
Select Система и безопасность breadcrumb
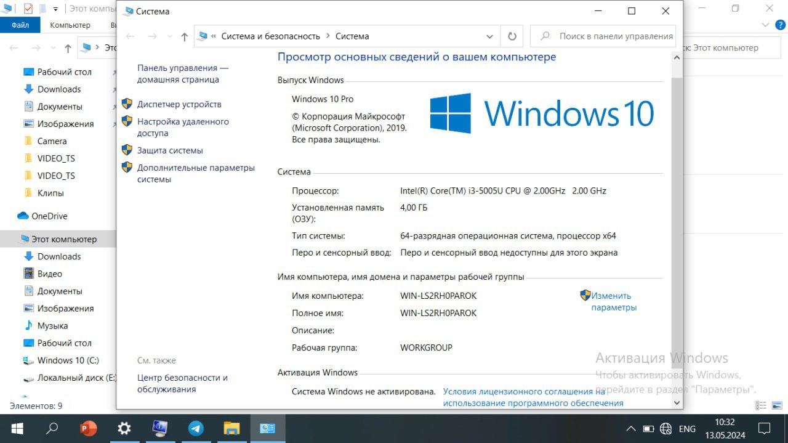click(271, 36)
